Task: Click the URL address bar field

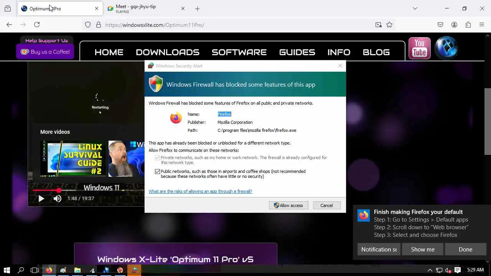Action: coord(238,25)
